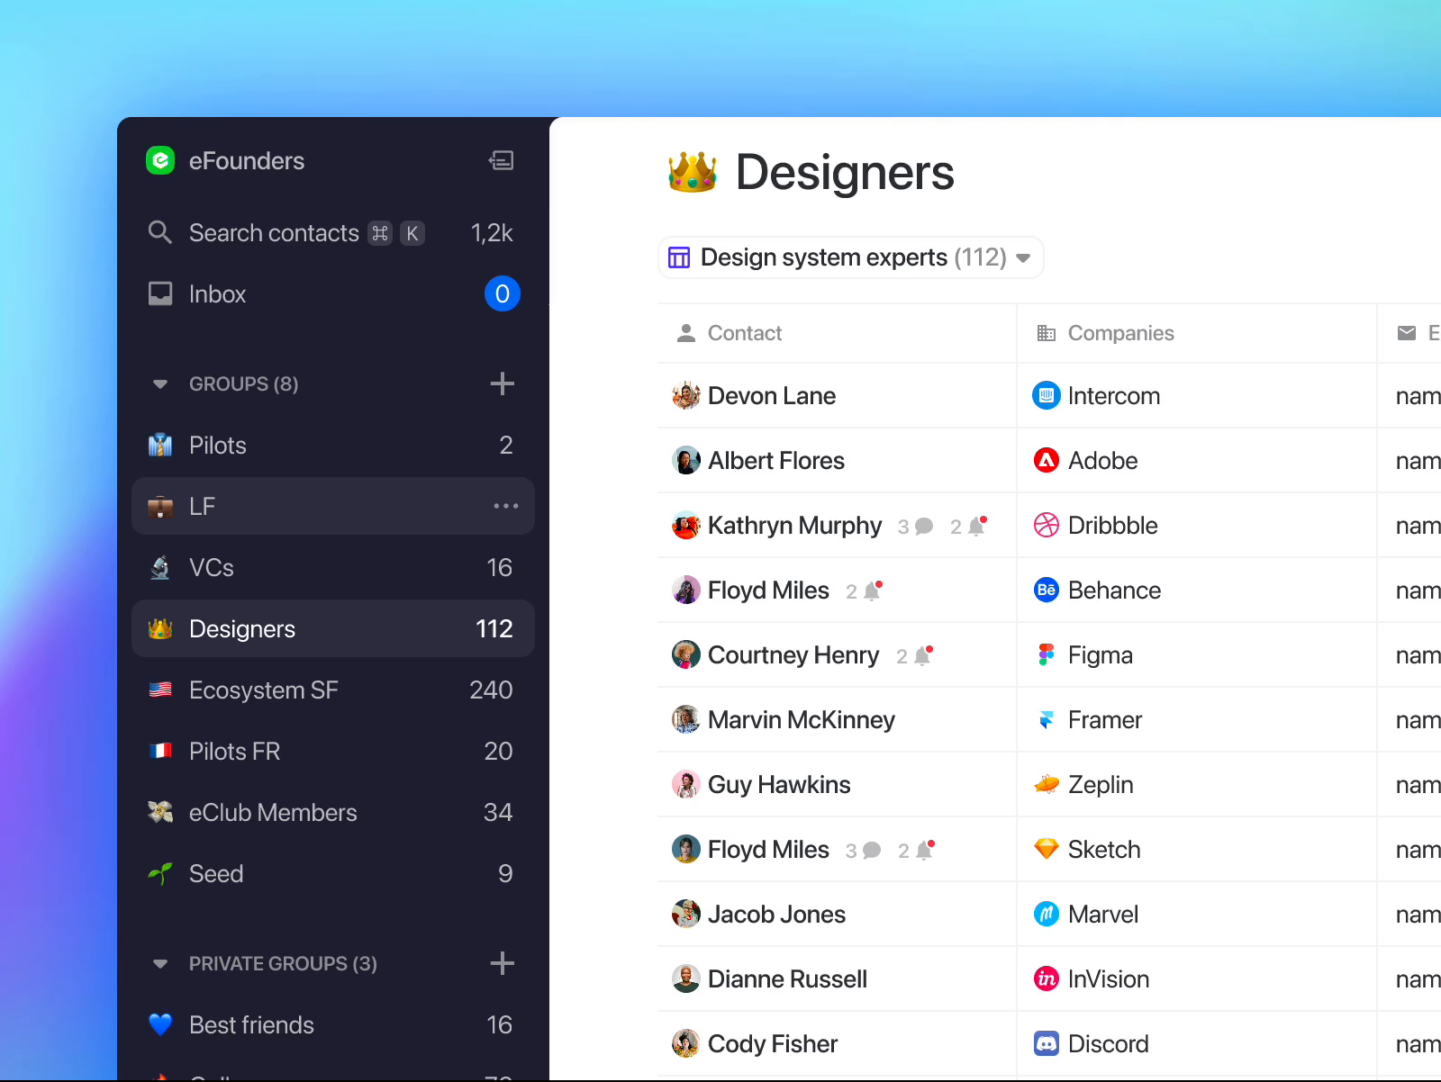Screen dimensions: 1441x1082
Task: Click the Adobe company logo
Action: coord(1047,460)
